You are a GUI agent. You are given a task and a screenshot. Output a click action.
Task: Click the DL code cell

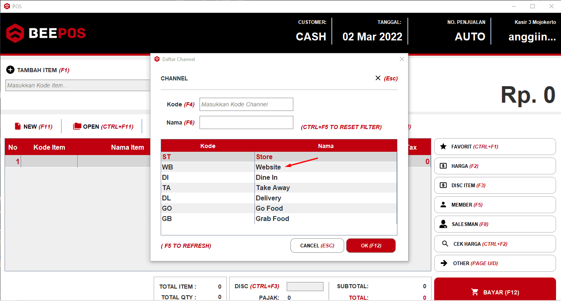pos(208,198)
